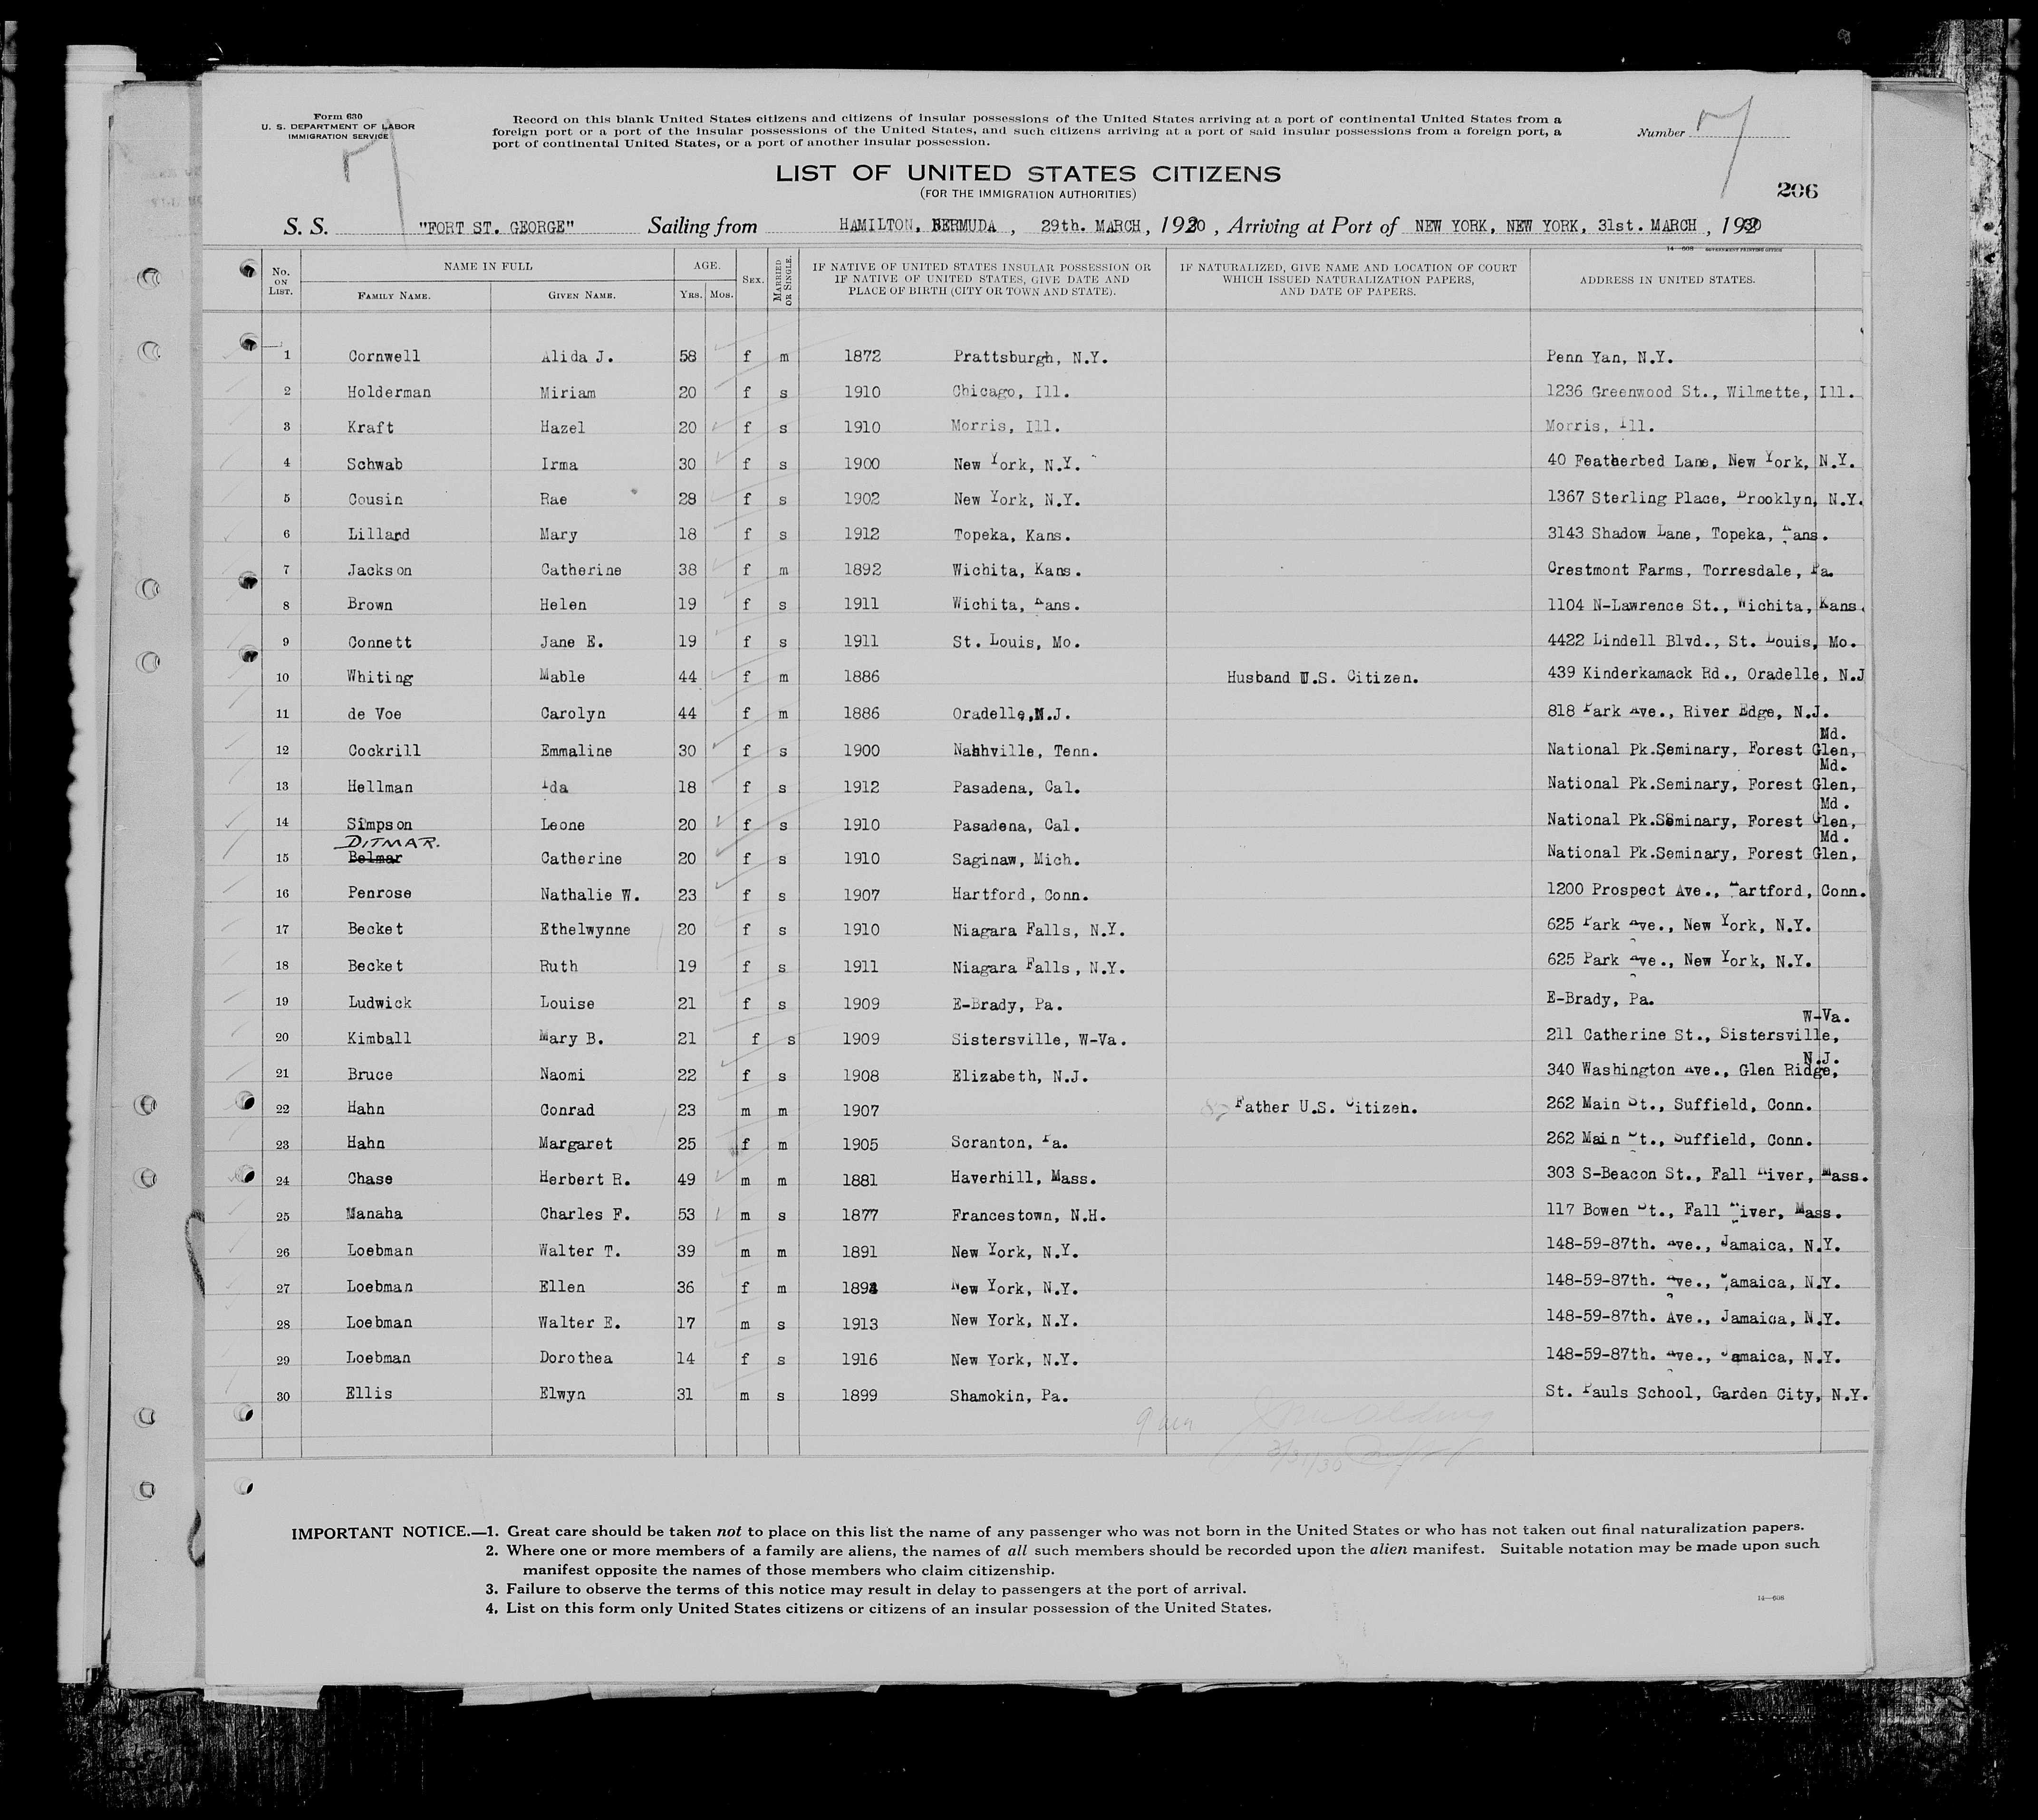Click birthplace Sistersville, W-Va.
This screenshot has height=1820, width=2038.
(x=1039, y=1040)
